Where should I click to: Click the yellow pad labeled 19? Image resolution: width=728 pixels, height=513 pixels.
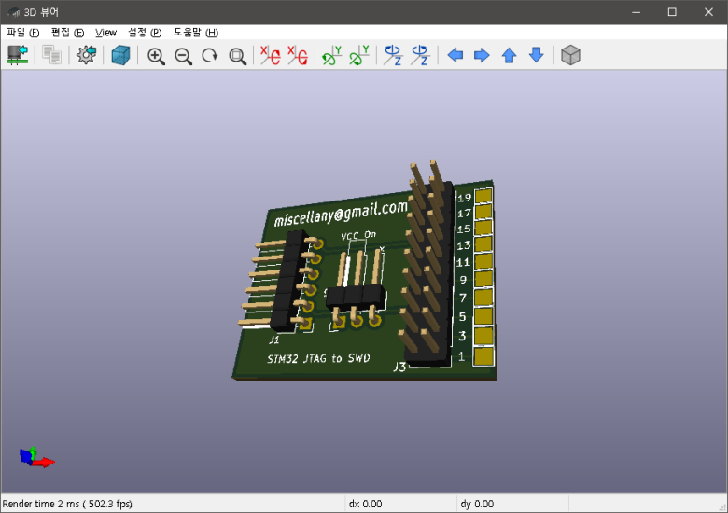(483, 195)
